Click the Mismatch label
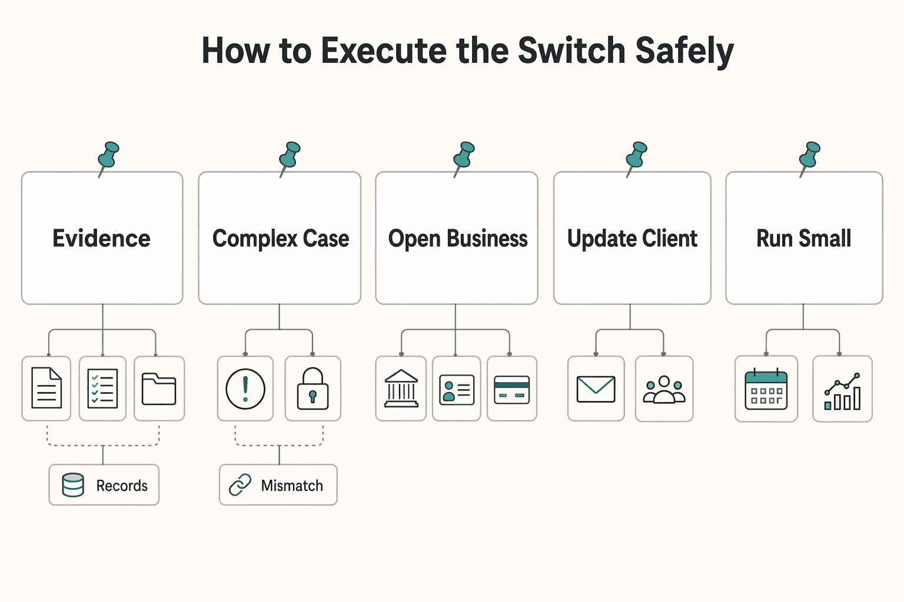904x602 pixels. click(x=292, y=486)
